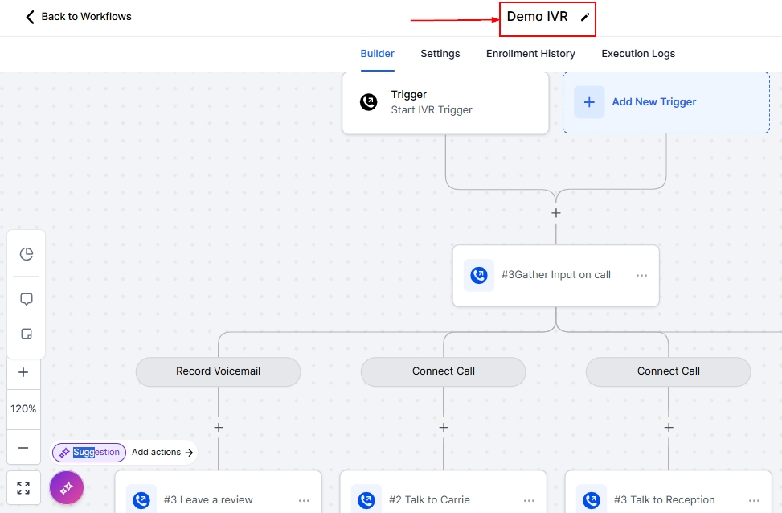Open the comments speech bubble icon
The height and width of the screenshot is (513, 782).
[x=26, y=299]
